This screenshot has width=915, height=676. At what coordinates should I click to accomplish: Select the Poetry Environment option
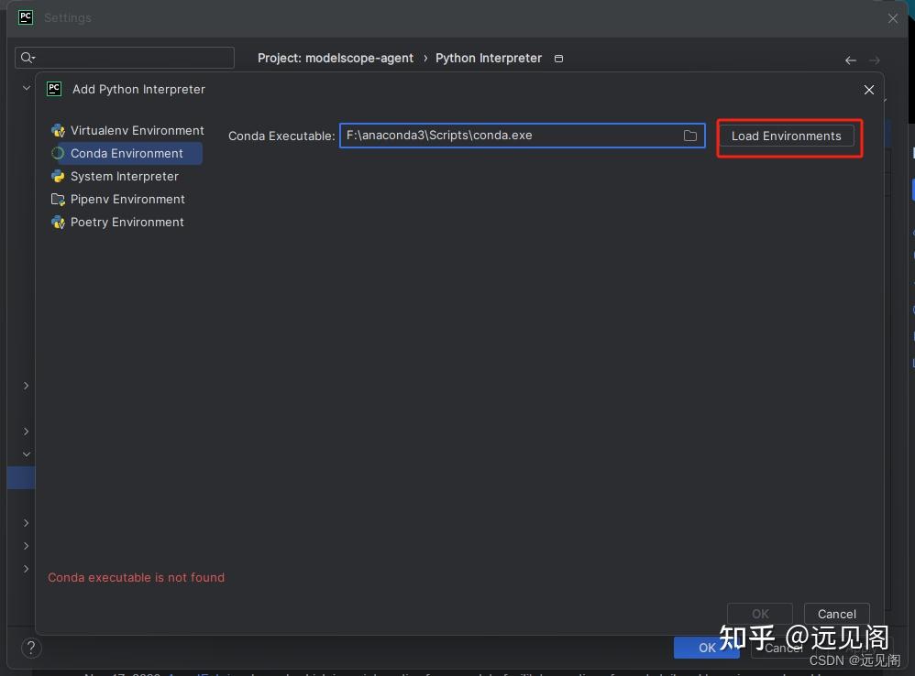pyautogui.click(x=127, y=222)
